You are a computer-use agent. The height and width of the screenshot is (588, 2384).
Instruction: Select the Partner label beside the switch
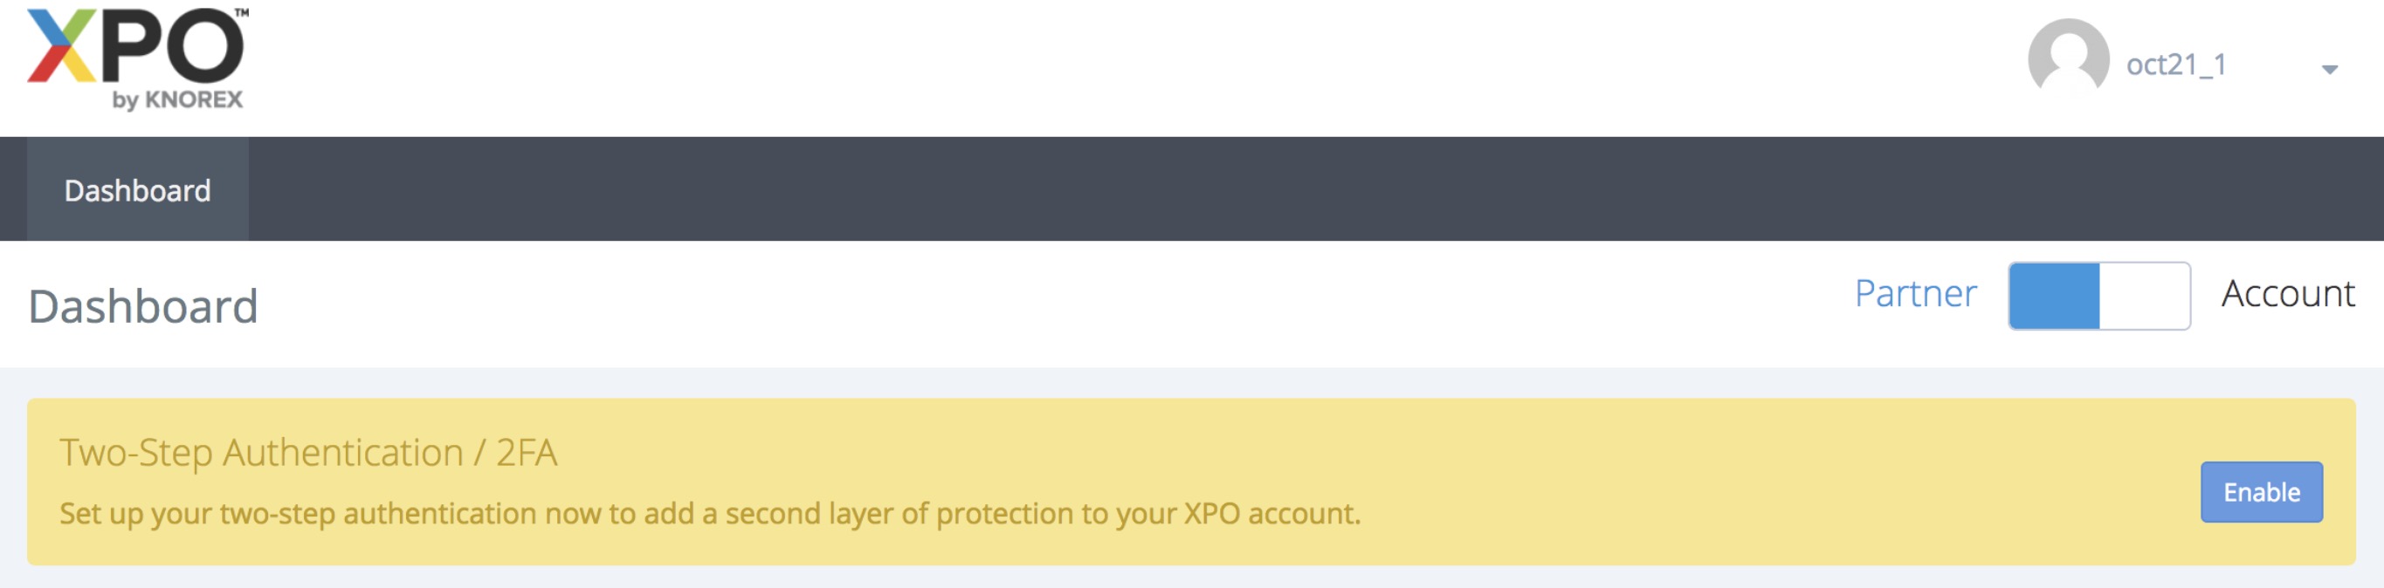tap(1915, 294)
